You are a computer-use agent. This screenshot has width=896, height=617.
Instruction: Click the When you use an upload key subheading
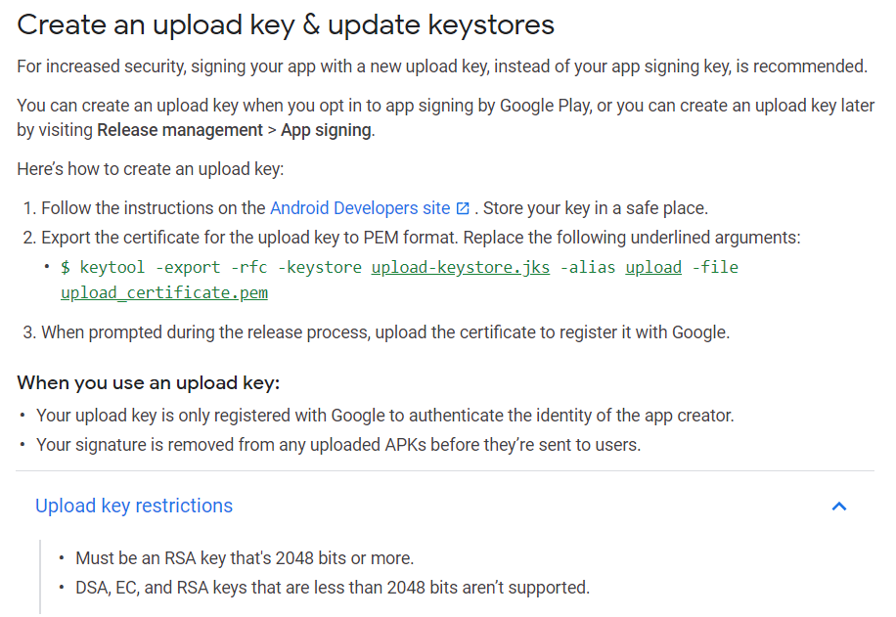tap(149, 382)
